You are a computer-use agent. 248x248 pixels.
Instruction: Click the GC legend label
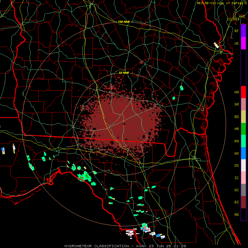coord(236,190)
